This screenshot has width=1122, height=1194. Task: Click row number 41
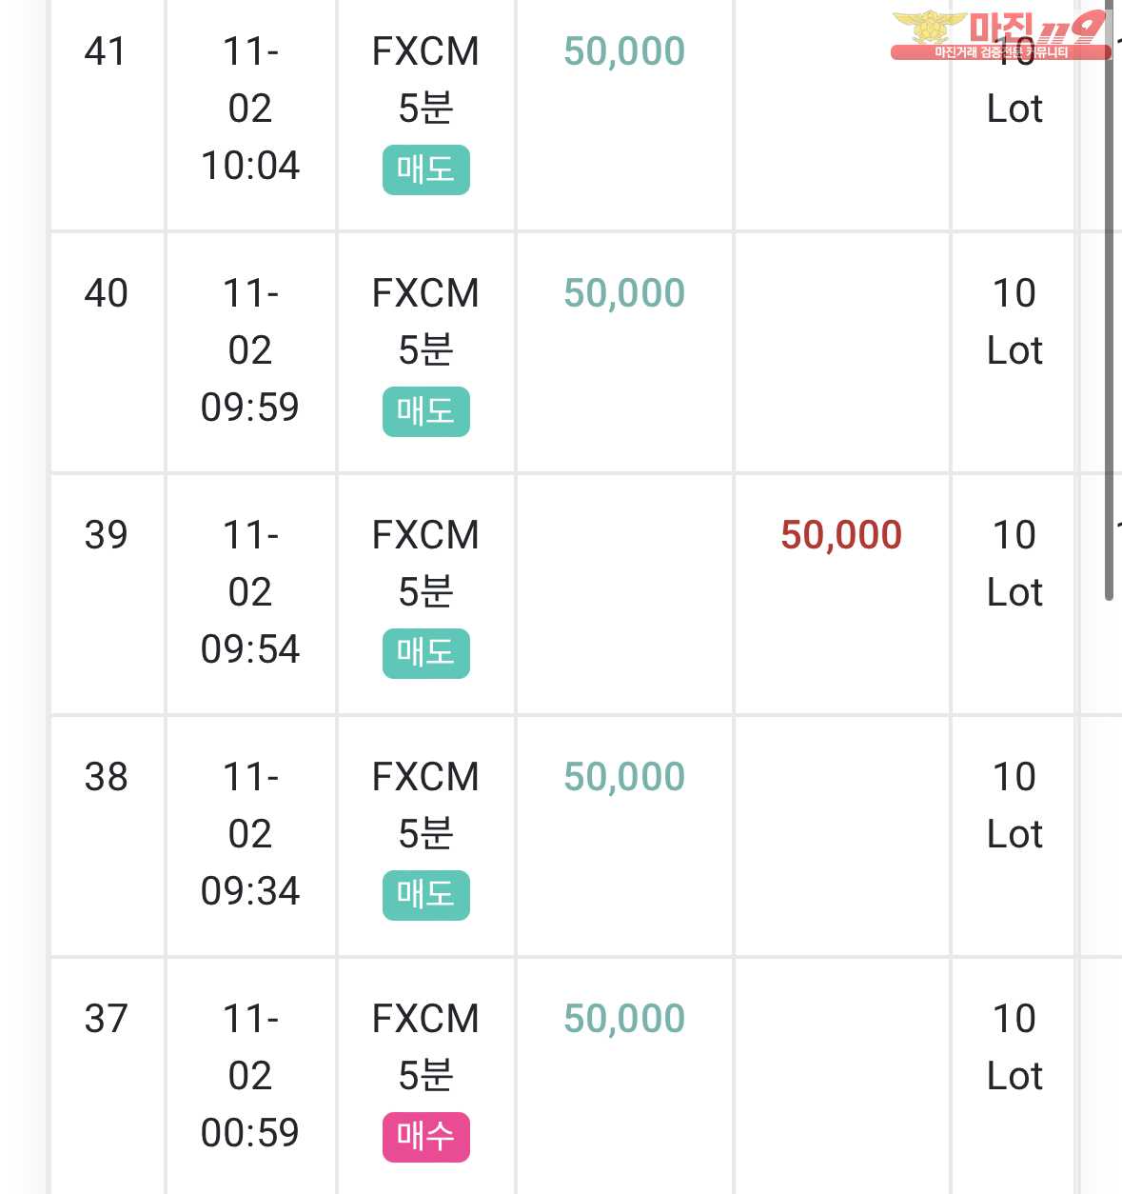click(x=106, y=51)
